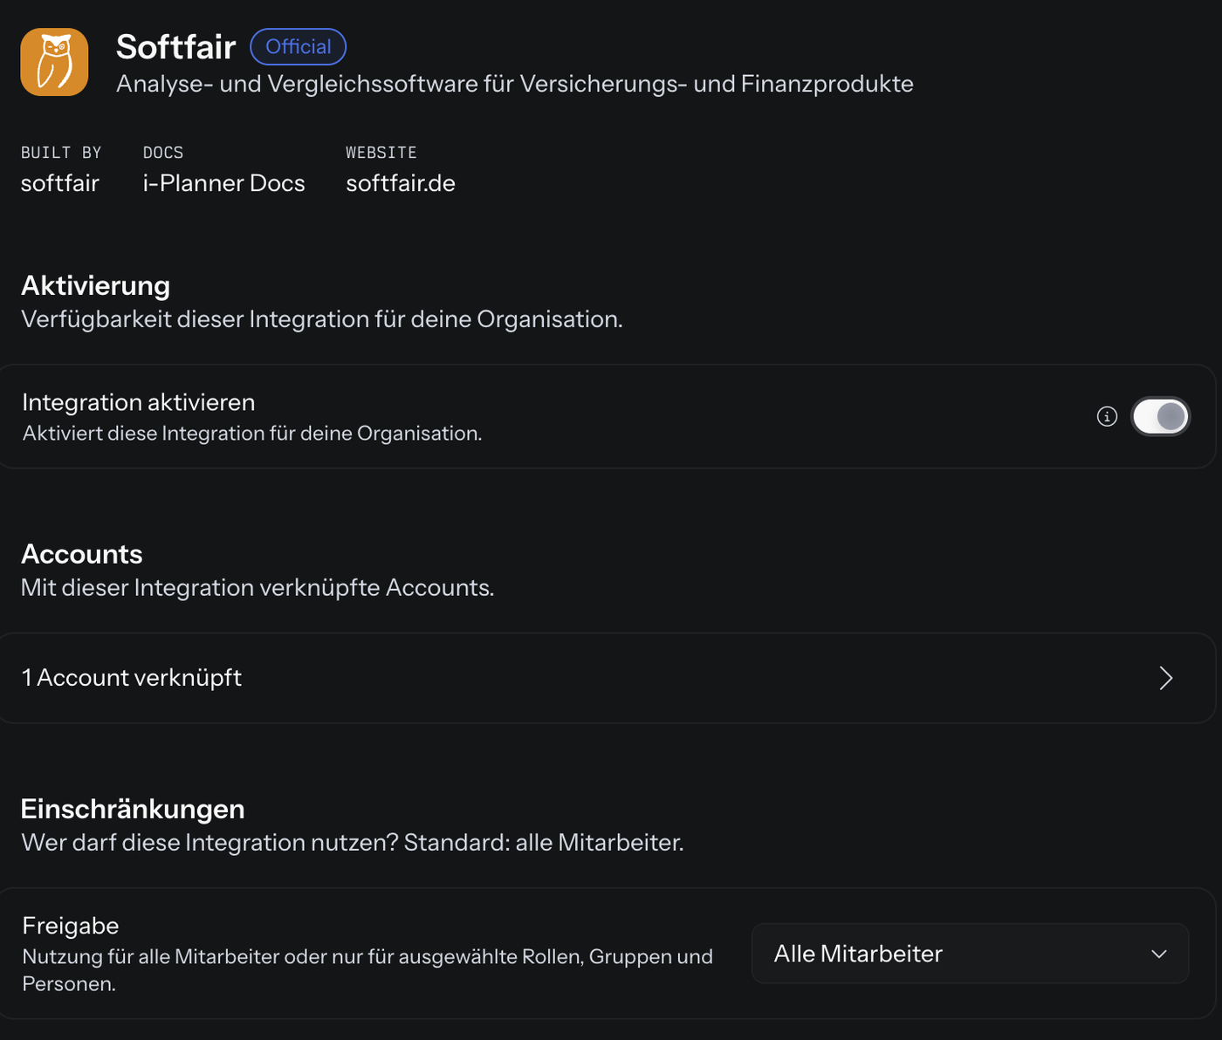This screenshot has width=1222, height=1040.
Task: Click the 'Wer darf diese Integration nutzen?' text
Action: click(x=209, y=843)
